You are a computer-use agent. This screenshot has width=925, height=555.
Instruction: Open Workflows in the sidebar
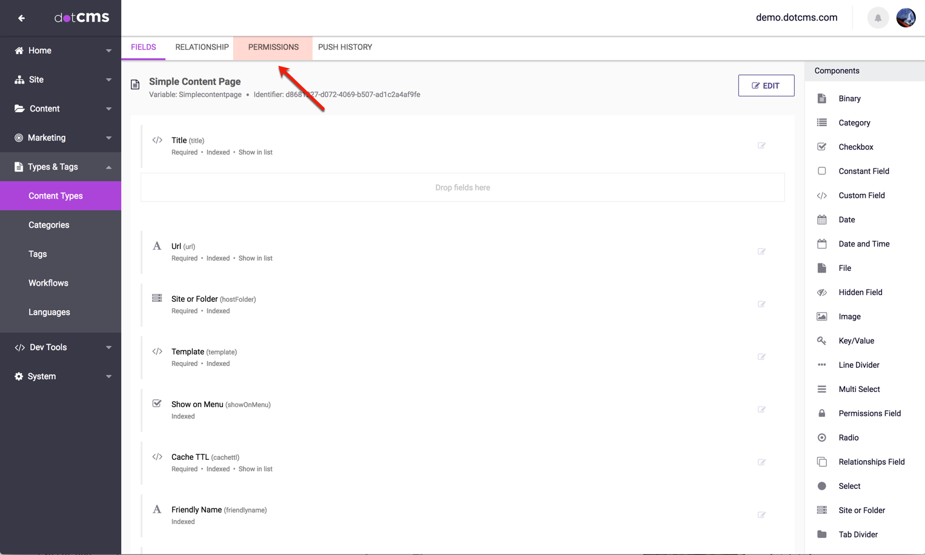pos(48,283)
